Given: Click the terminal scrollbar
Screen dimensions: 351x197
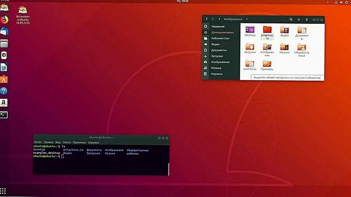Looking at the screenshot, I should coord(168,169).
